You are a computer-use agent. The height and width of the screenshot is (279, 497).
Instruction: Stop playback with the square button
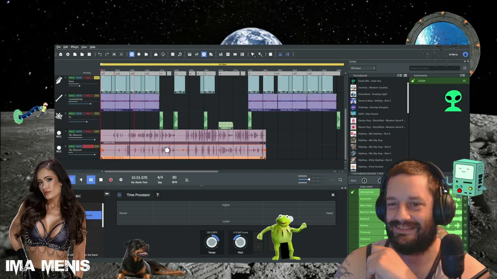(x=101, y=180)
